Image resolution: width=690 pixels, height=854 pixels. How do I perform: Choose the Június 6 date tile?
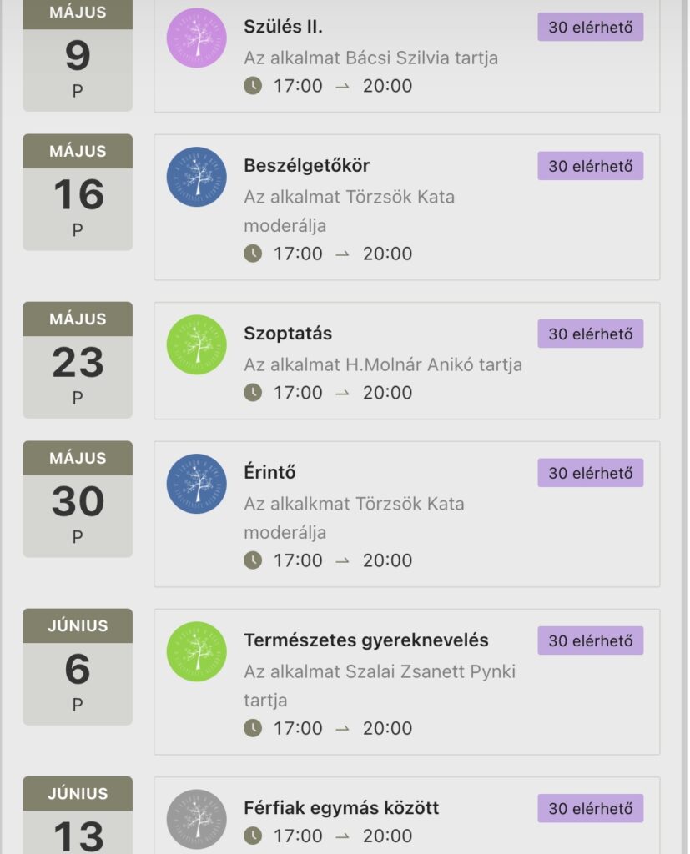coord(78,666)
